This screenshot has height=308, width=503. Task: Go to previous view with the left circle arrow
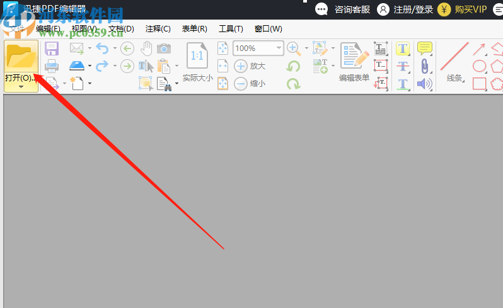pos(127,48)
